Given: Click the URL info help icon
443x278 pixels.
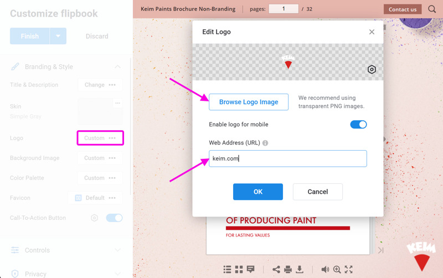Looking at the screenshot, I should point(265,143).
